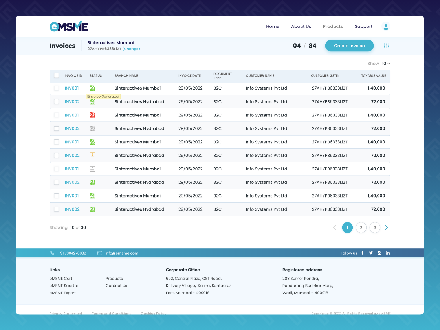Screen dimensions: 440x330
Task: Click the BRANCH NAME column header
Action: point(126,75)
